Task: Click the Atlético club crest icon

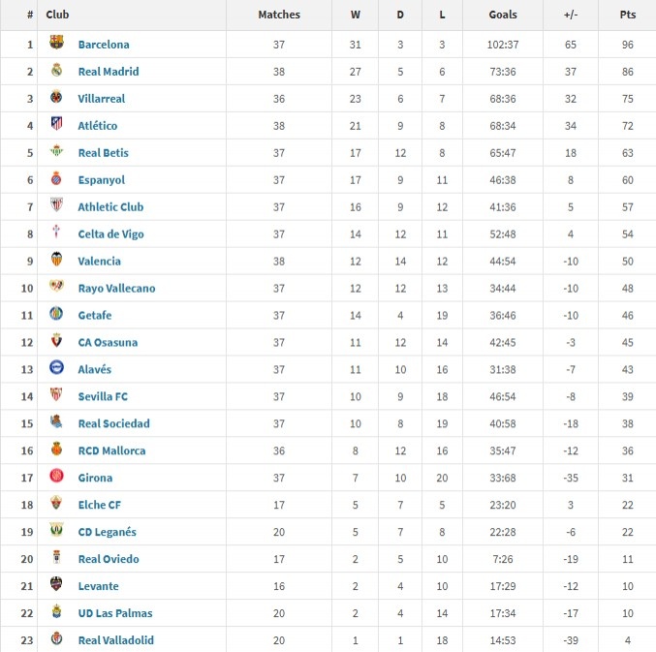Action: (x=56, y=125)
